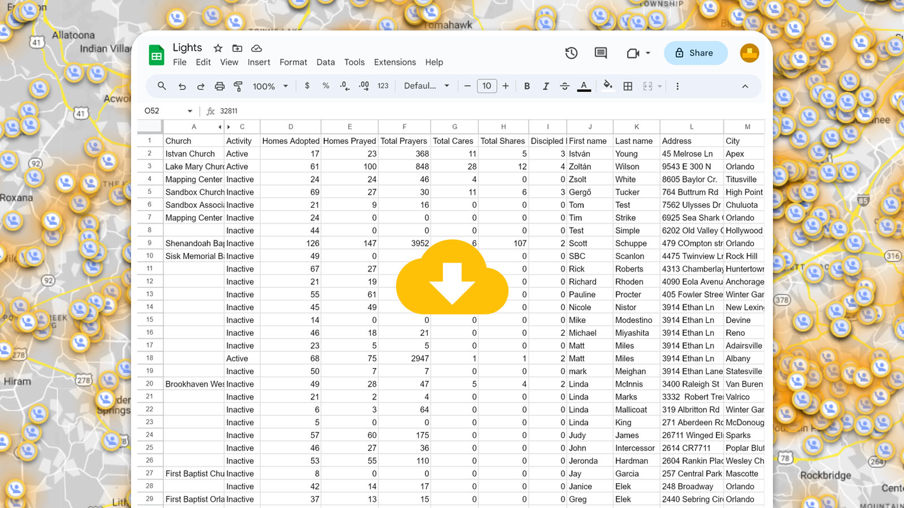Click the Istvan Church cell
Viewport: 904px width, 508px height.
(193, 154)
